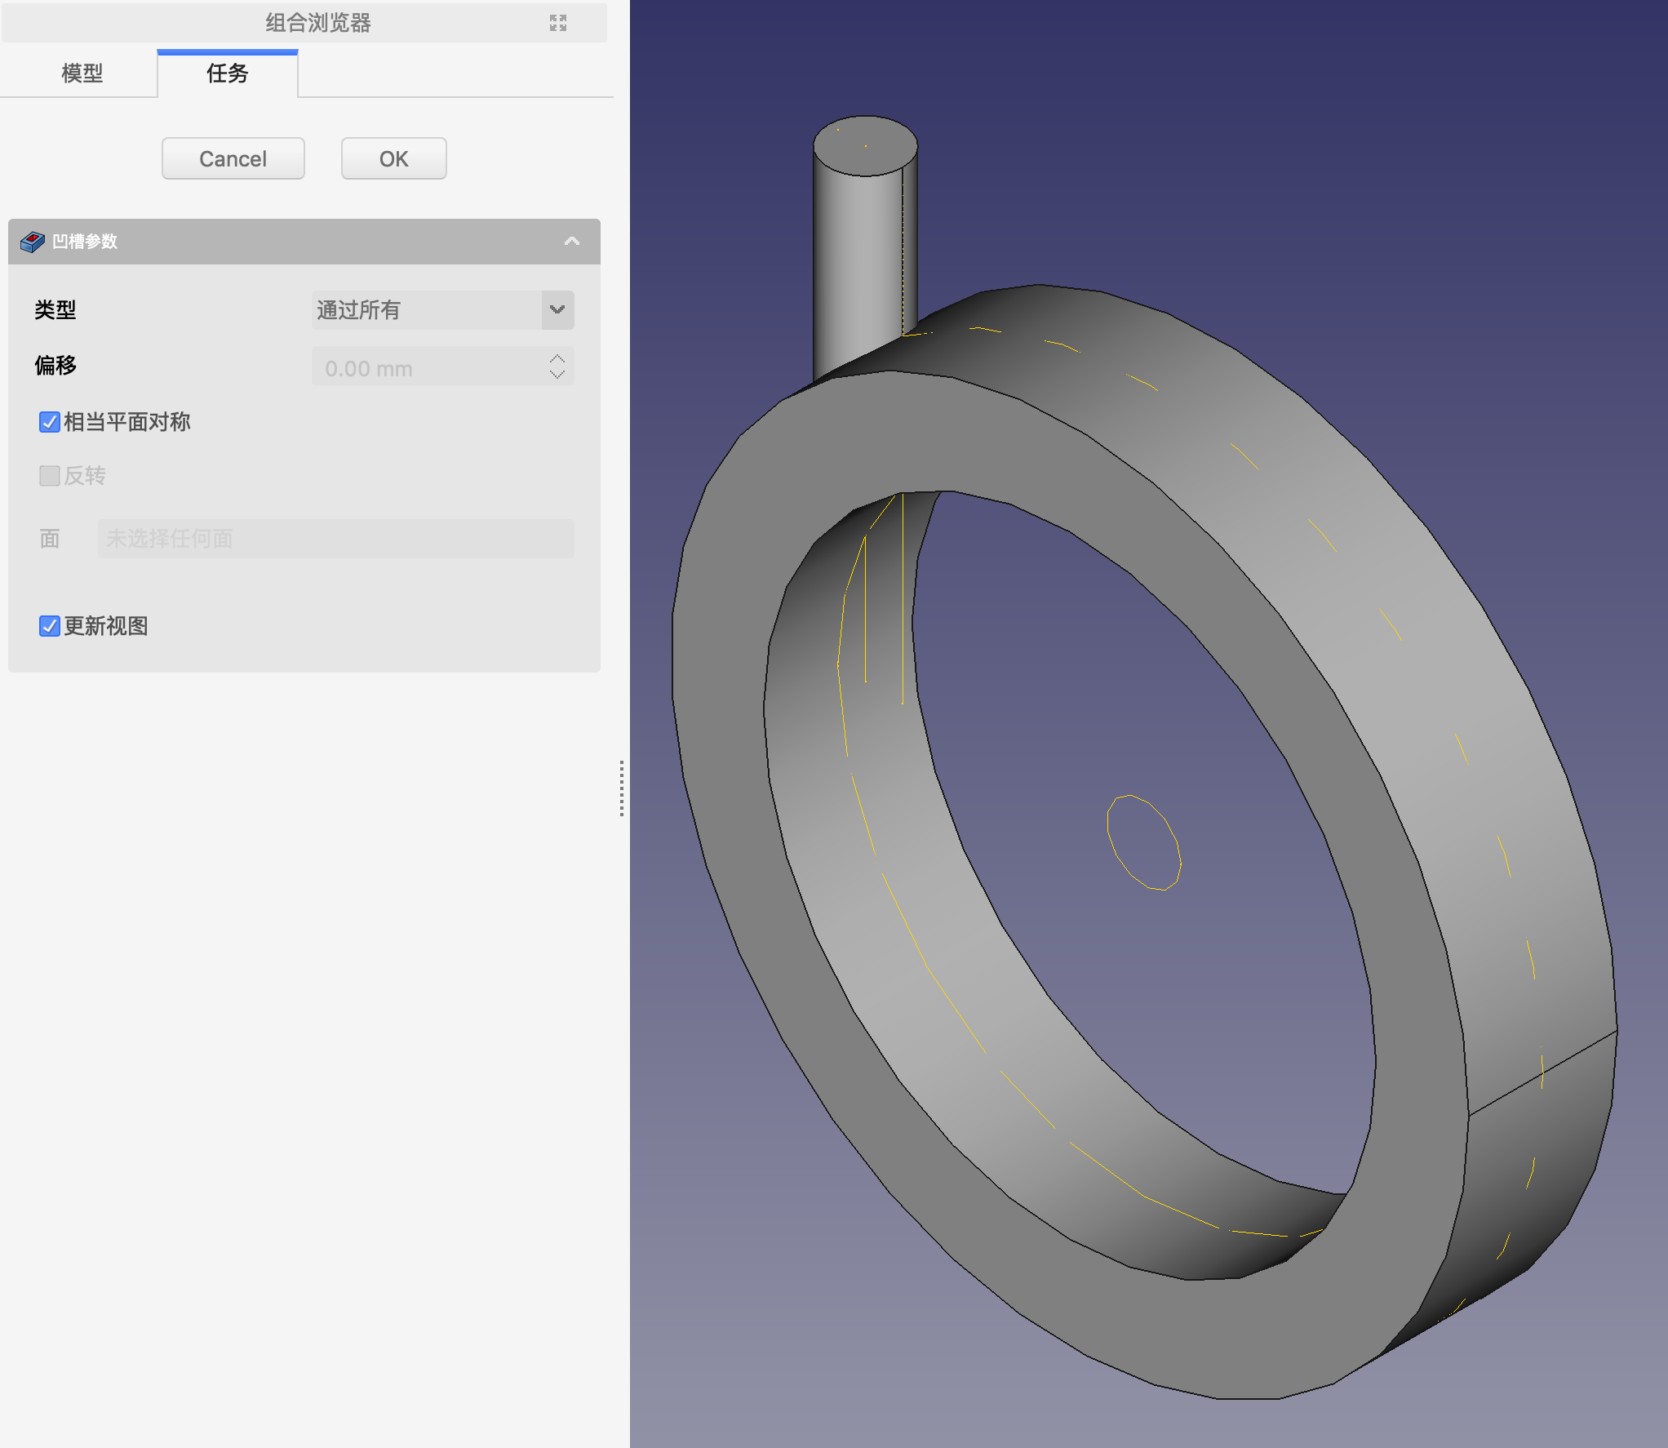Collapse the 凹槽参数 panel with chevron
This screenshot has height=1448, width=1668.
coord(571,242)
